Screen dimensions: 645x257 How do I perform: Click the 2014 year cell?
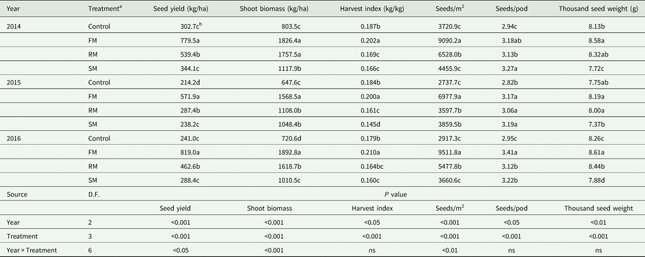[13, 26]
